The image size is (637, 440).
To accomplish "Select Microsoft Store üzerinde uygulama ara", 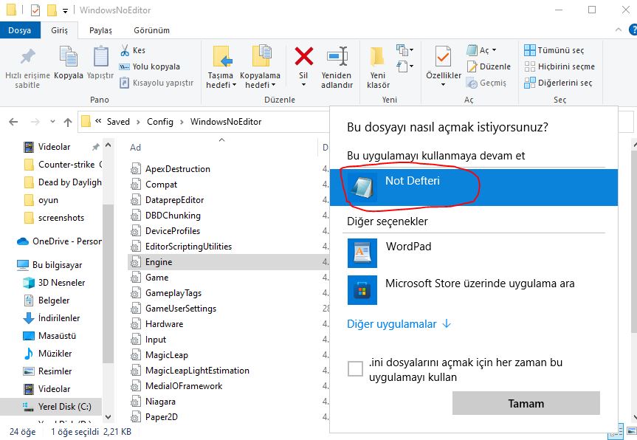I will 474,289.
